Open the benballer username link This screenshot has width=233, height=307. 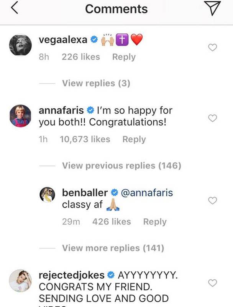85,193
